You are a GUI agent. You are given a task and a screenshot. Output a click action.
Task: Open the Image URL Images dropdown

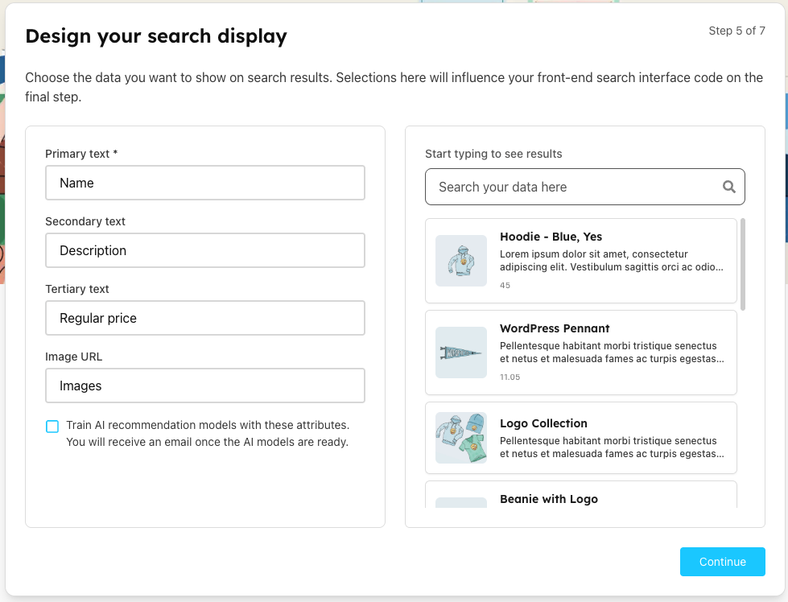(x=205, y=386)
